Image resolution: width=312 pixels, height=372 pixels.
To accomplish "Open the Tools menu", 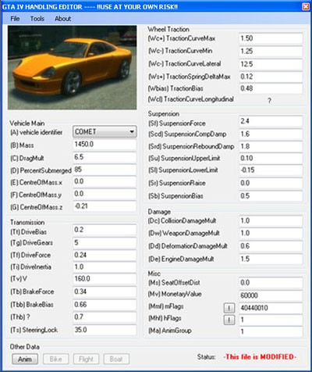I will tap(37, 19).
